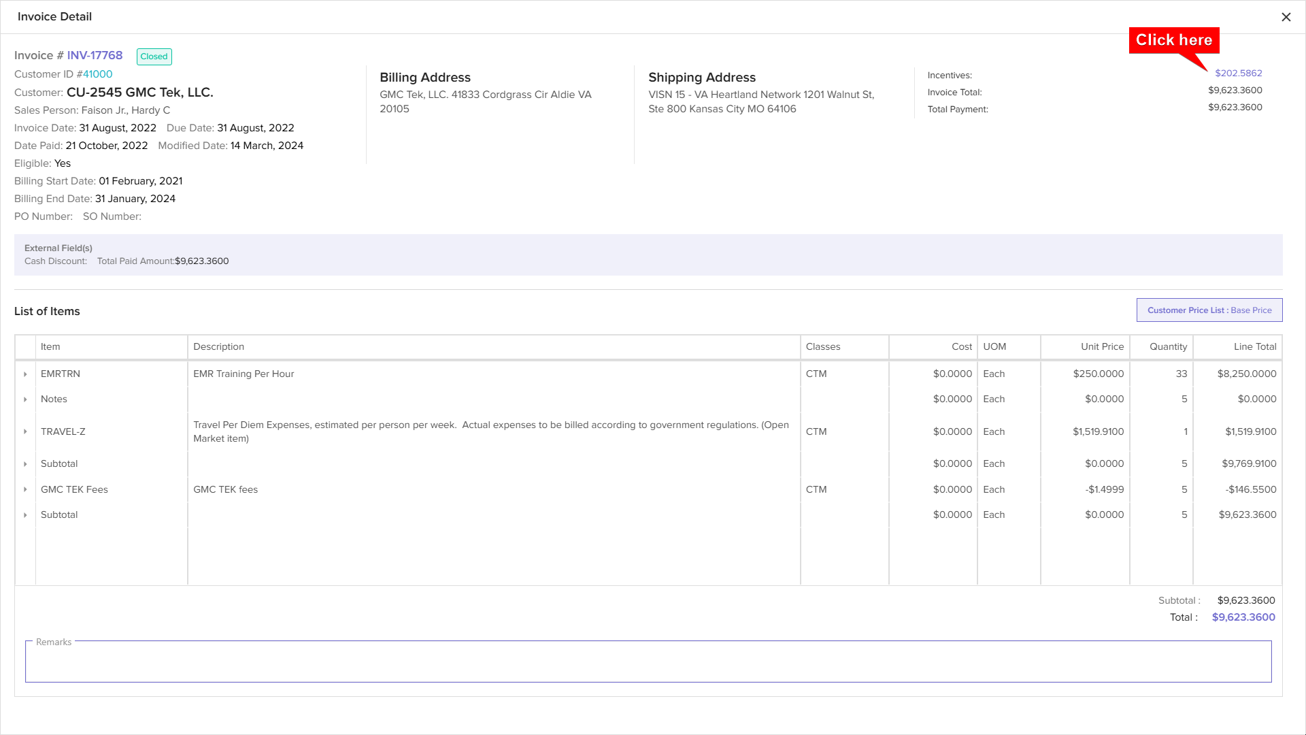Click the Customer Price List button
This screenshot has height=735, width=1306.
1209,310
